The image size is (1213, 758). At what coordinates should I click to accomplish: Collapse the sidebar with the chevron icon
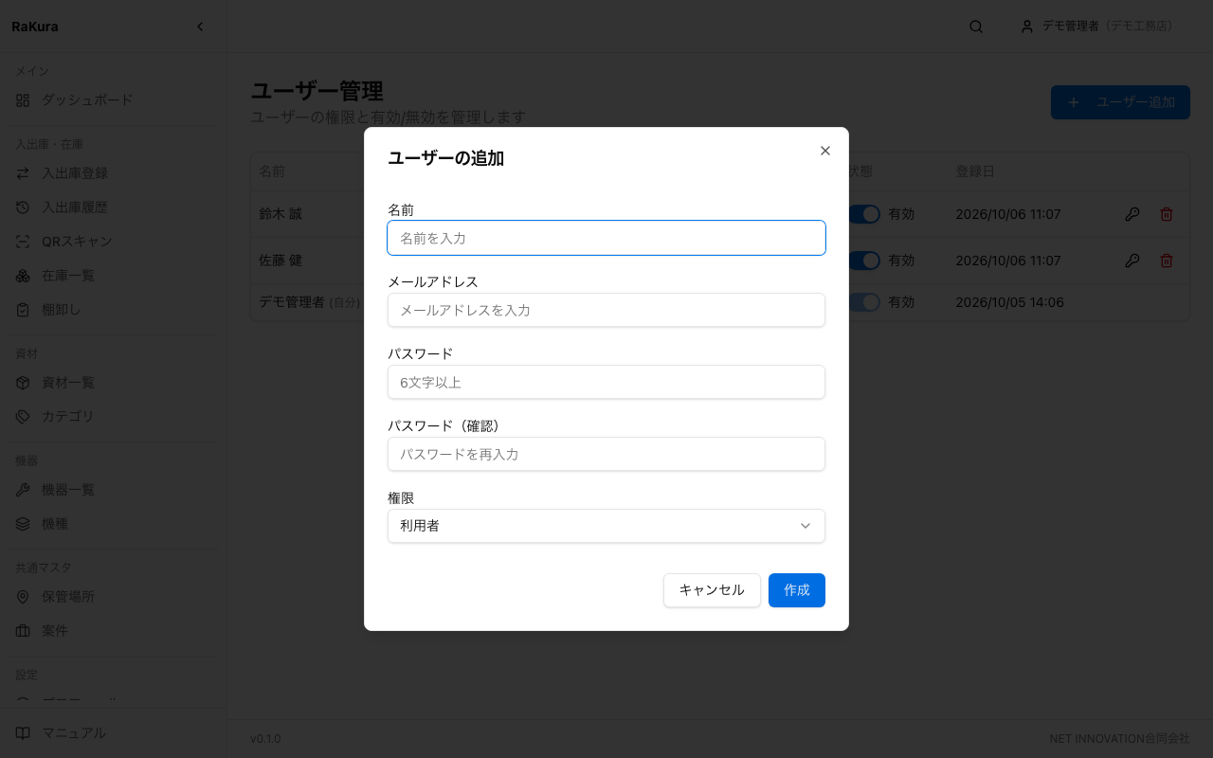pyautogui.click(x=200, y=27)
